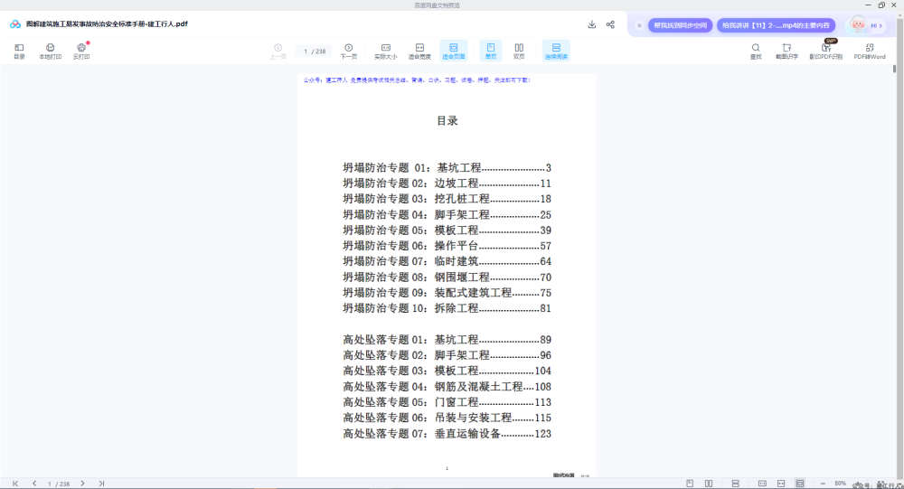
Task: Click fit width icon in status bar
Action: [x=781, y=484]
